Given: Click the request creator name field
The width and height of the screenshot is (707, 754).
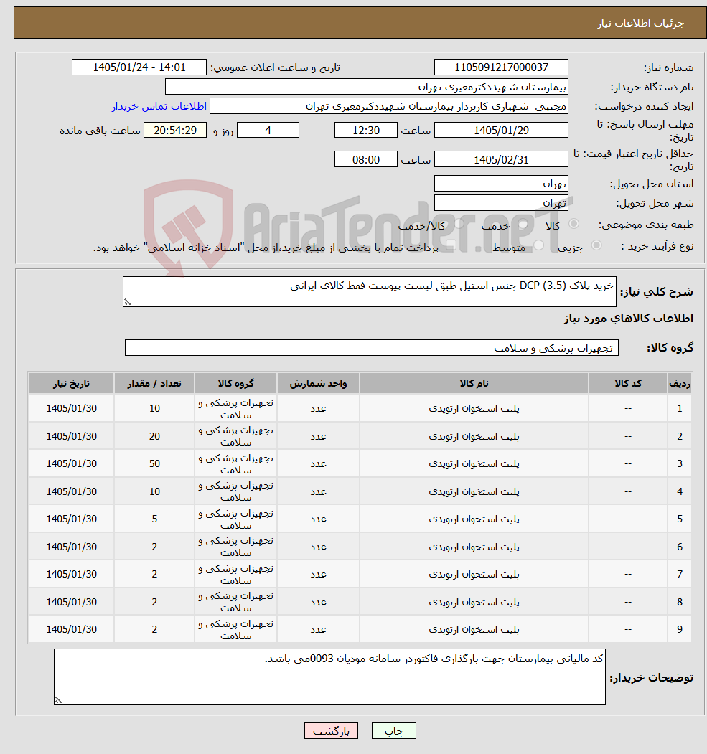Looking at the screenshot, I should [389, 106].
